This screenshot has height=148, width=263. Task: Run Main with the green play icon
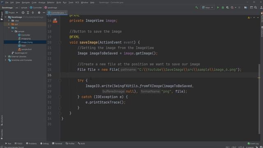click(218, 7)
